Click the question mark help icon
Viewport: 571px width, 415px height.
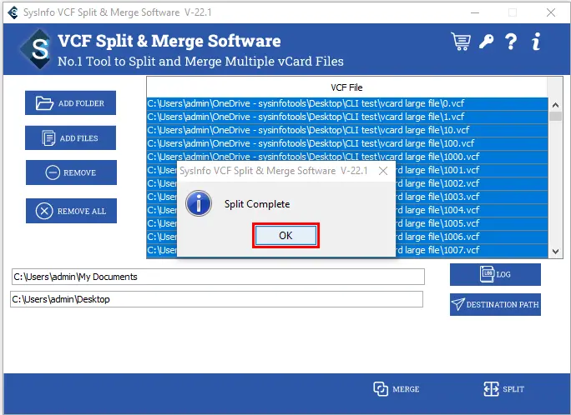click(x=511, y=41)
